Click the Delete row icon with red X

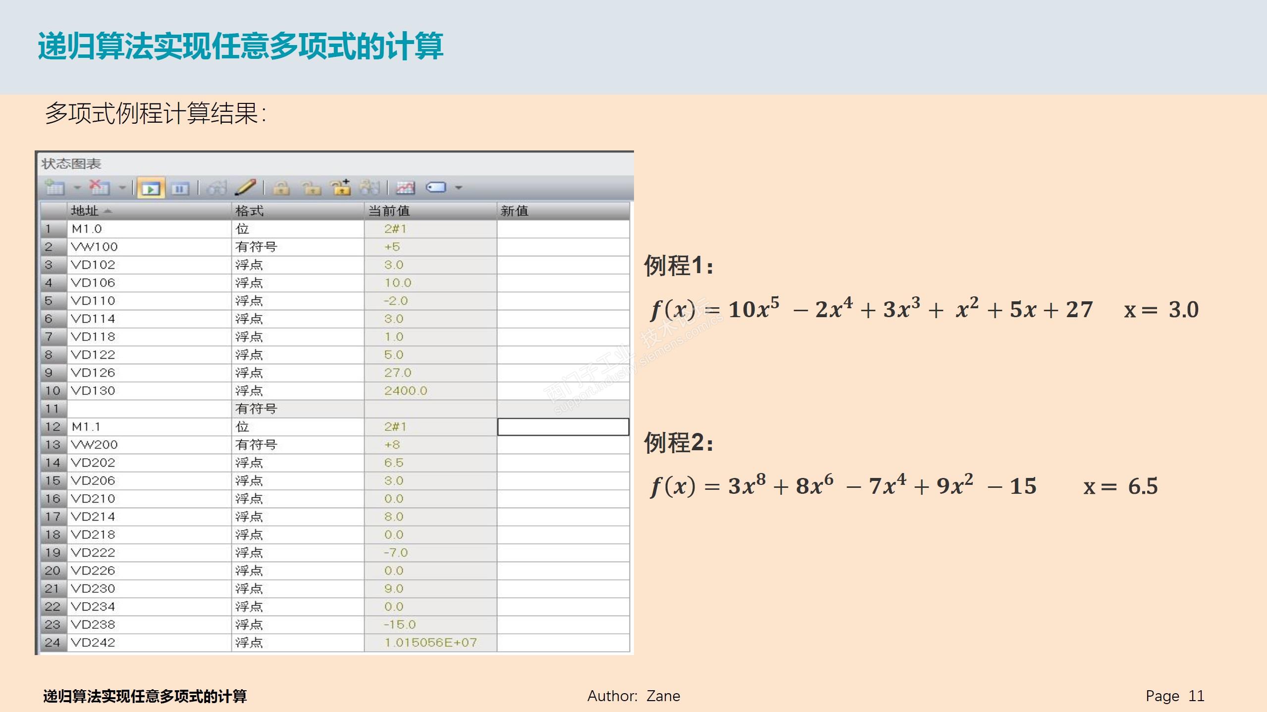(99, 188)
